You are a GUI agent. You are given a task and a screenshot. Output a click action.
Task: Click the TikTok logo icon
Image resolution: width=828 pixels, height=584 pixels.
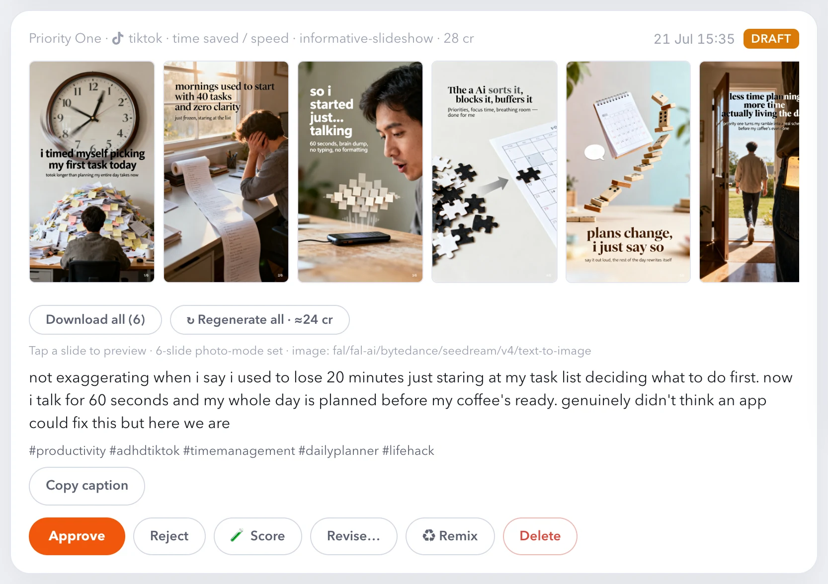118,38
